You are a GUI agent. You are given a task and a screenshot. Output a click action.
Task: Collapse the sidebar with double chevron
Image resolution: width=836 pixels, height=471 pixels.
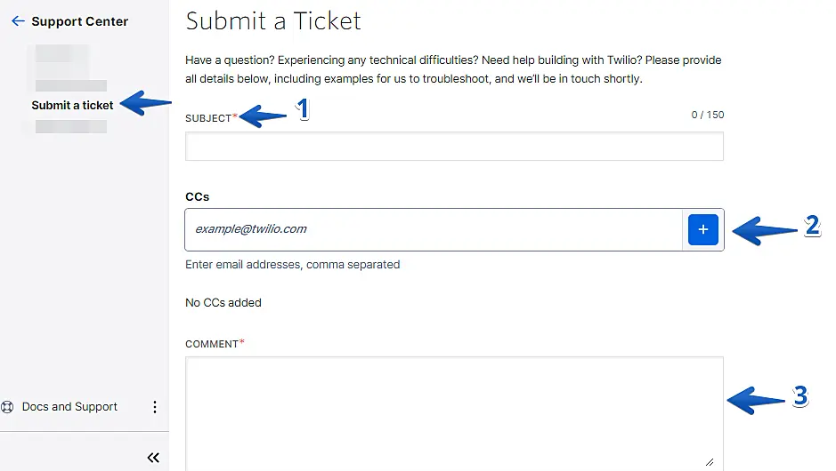153,458
